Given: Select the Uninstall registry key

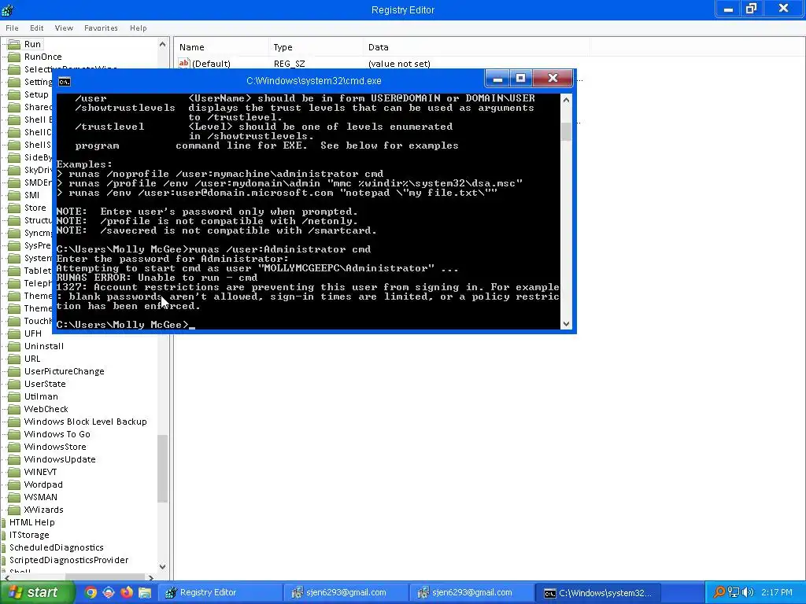Looking at the screenshot, I should click(44, 346).
